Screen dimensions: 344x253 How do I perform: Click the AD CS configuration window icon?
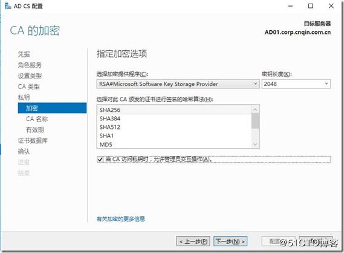tap(8, 6)
